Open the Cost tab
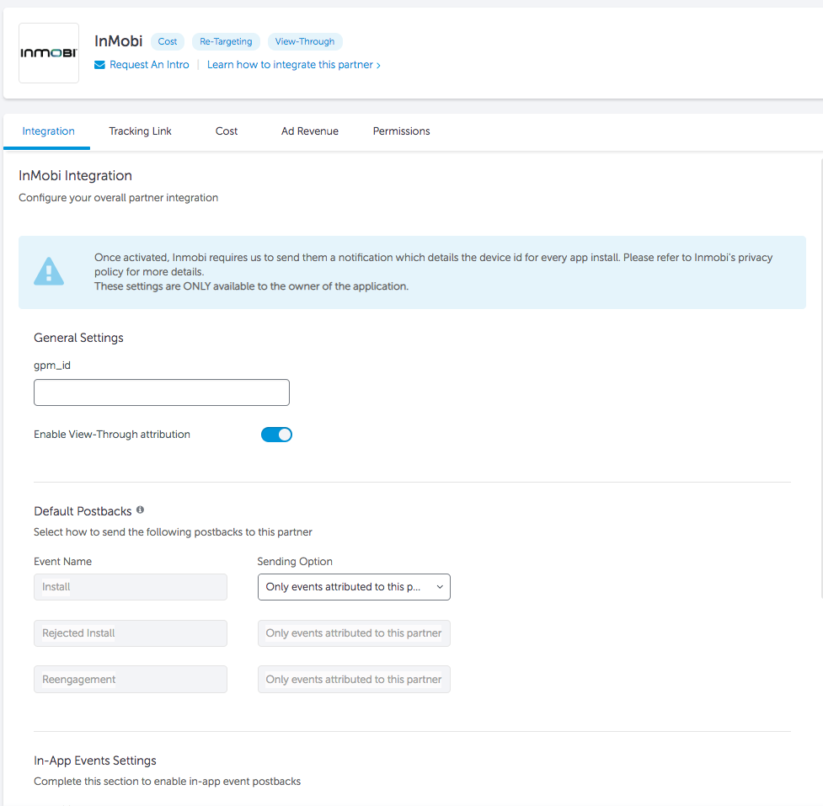Image resolution: width=823 pixels, height=806 pixels. pos(227,131)
